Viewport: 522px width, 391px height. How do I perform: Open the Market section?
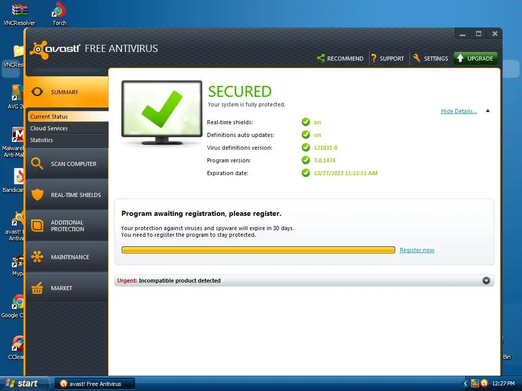tap(67, 288)
